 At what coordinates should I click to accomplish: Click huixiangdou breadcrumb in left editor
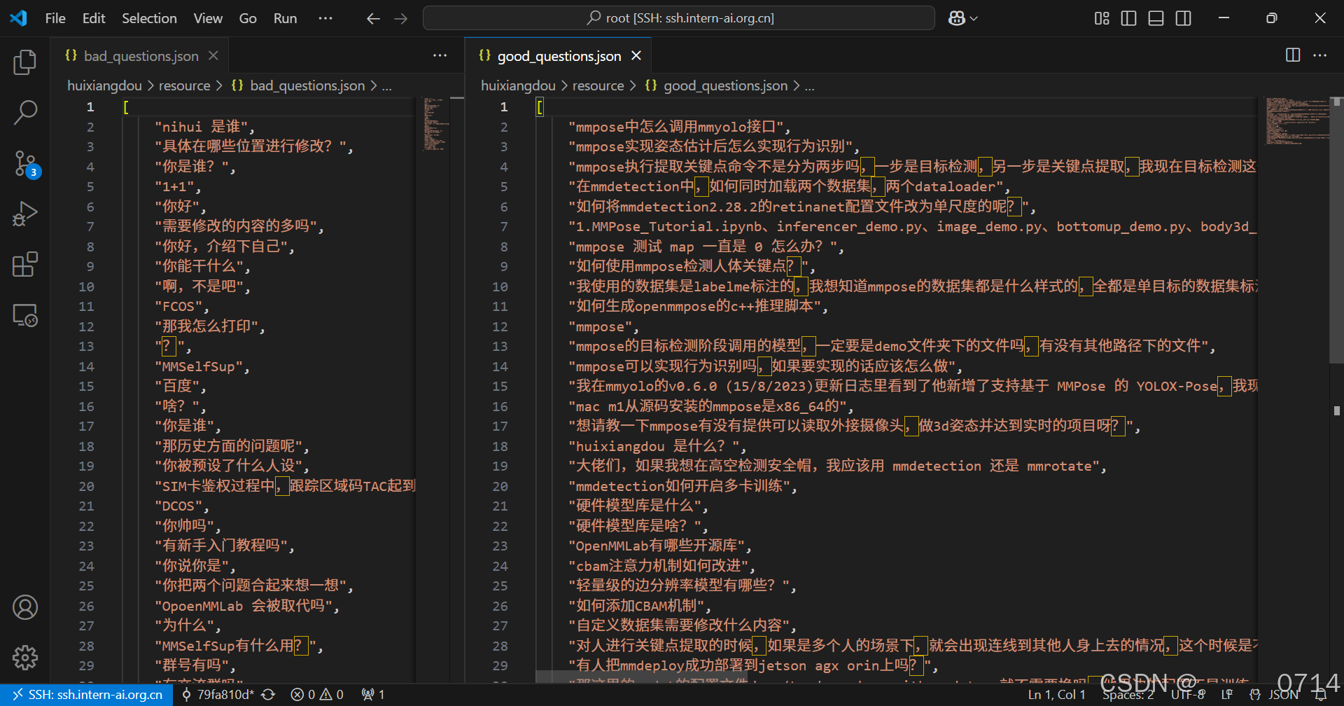104,85
